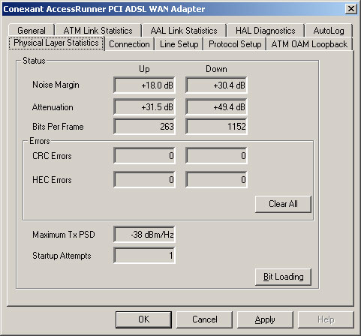Show the ATM OAM Loopback tab

[x=309, y=44]
